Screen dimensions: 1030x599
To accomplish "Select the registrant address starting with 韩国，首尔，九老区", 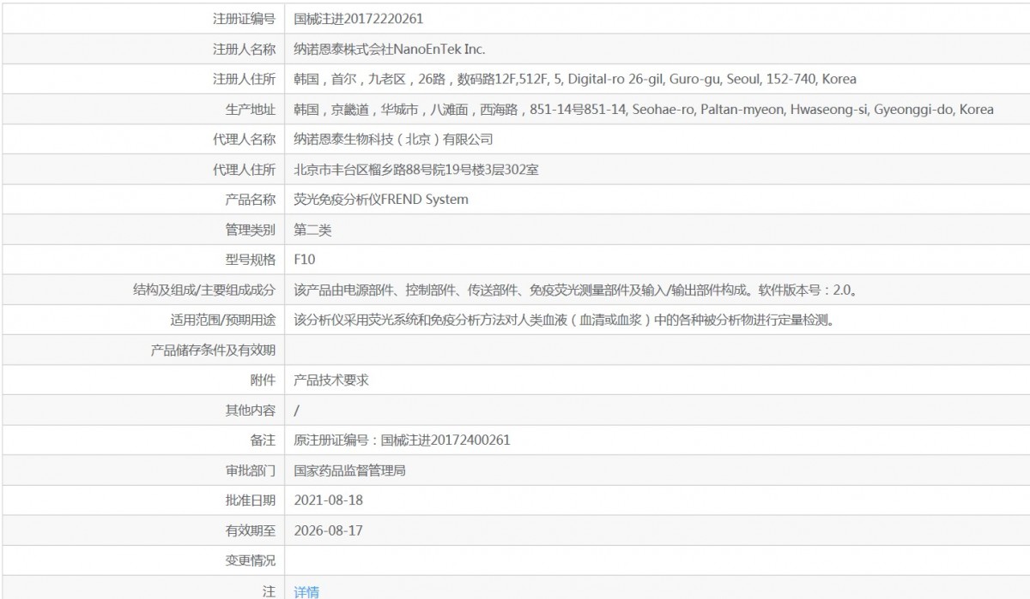I will click(575, 79).
